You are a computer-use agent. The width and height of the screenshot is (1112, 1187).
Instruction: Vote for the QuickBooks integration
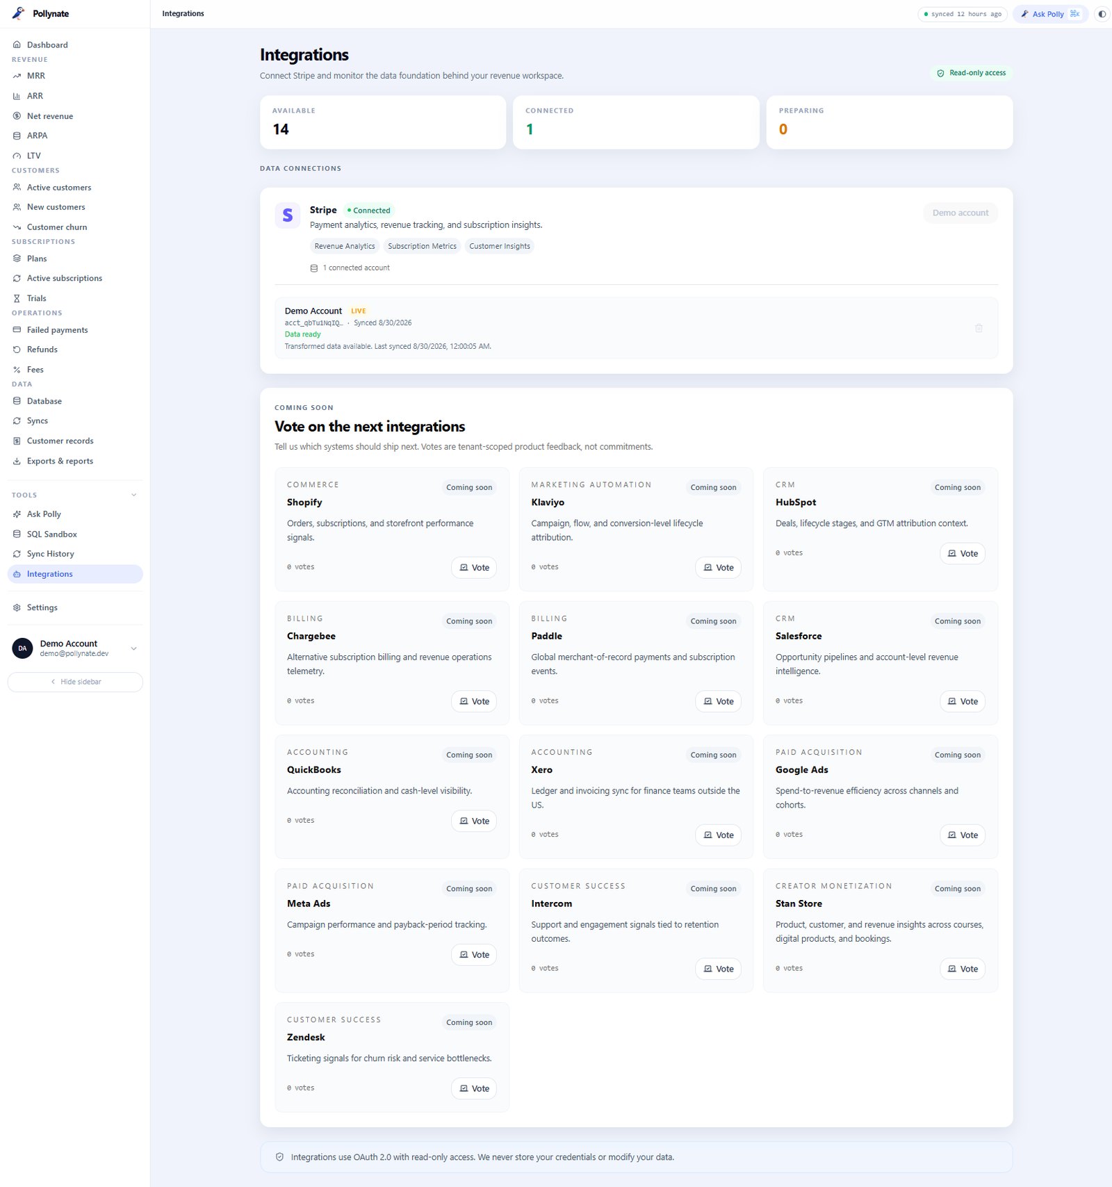coord(474,821)
